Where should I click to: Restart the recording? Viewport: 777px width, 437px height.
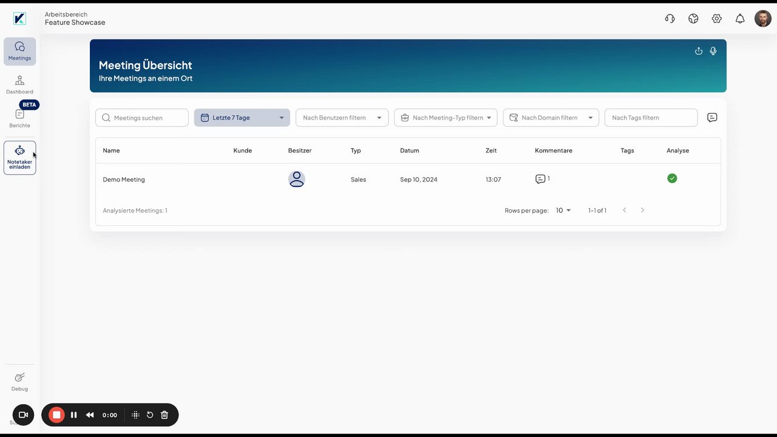[x=150, y=415]
